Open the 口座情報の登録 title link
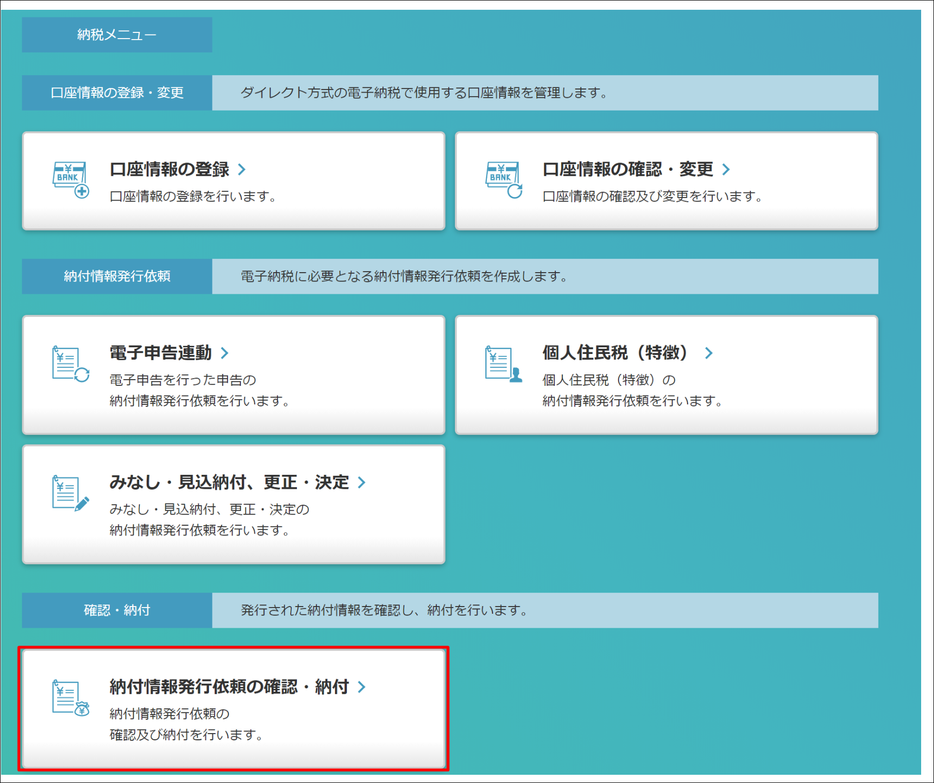934x783 pixels. click(169, 169)
